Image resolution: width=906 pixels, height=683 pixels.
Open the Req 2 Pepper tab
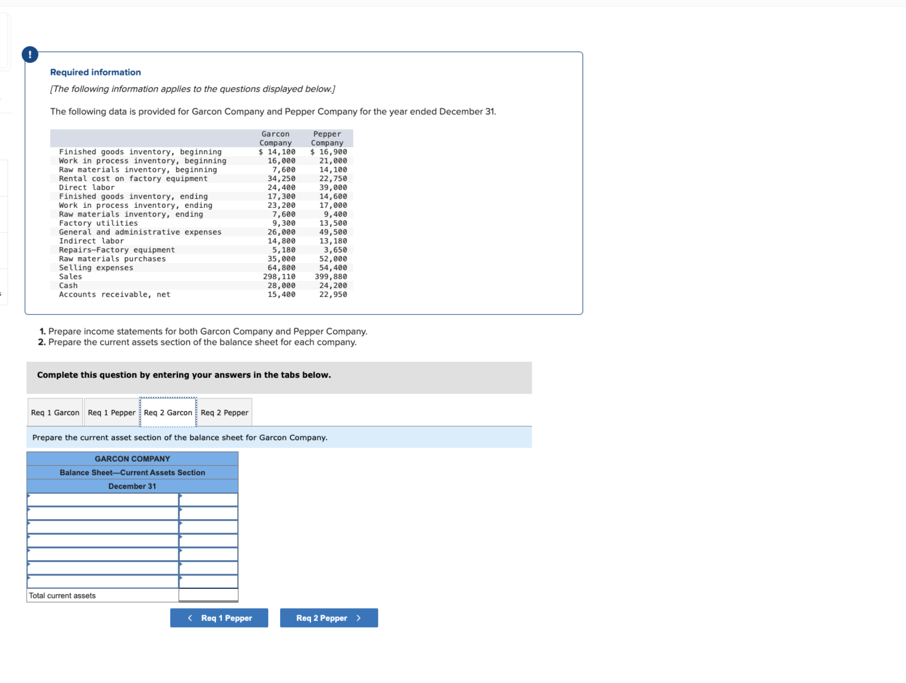(224, 413)
